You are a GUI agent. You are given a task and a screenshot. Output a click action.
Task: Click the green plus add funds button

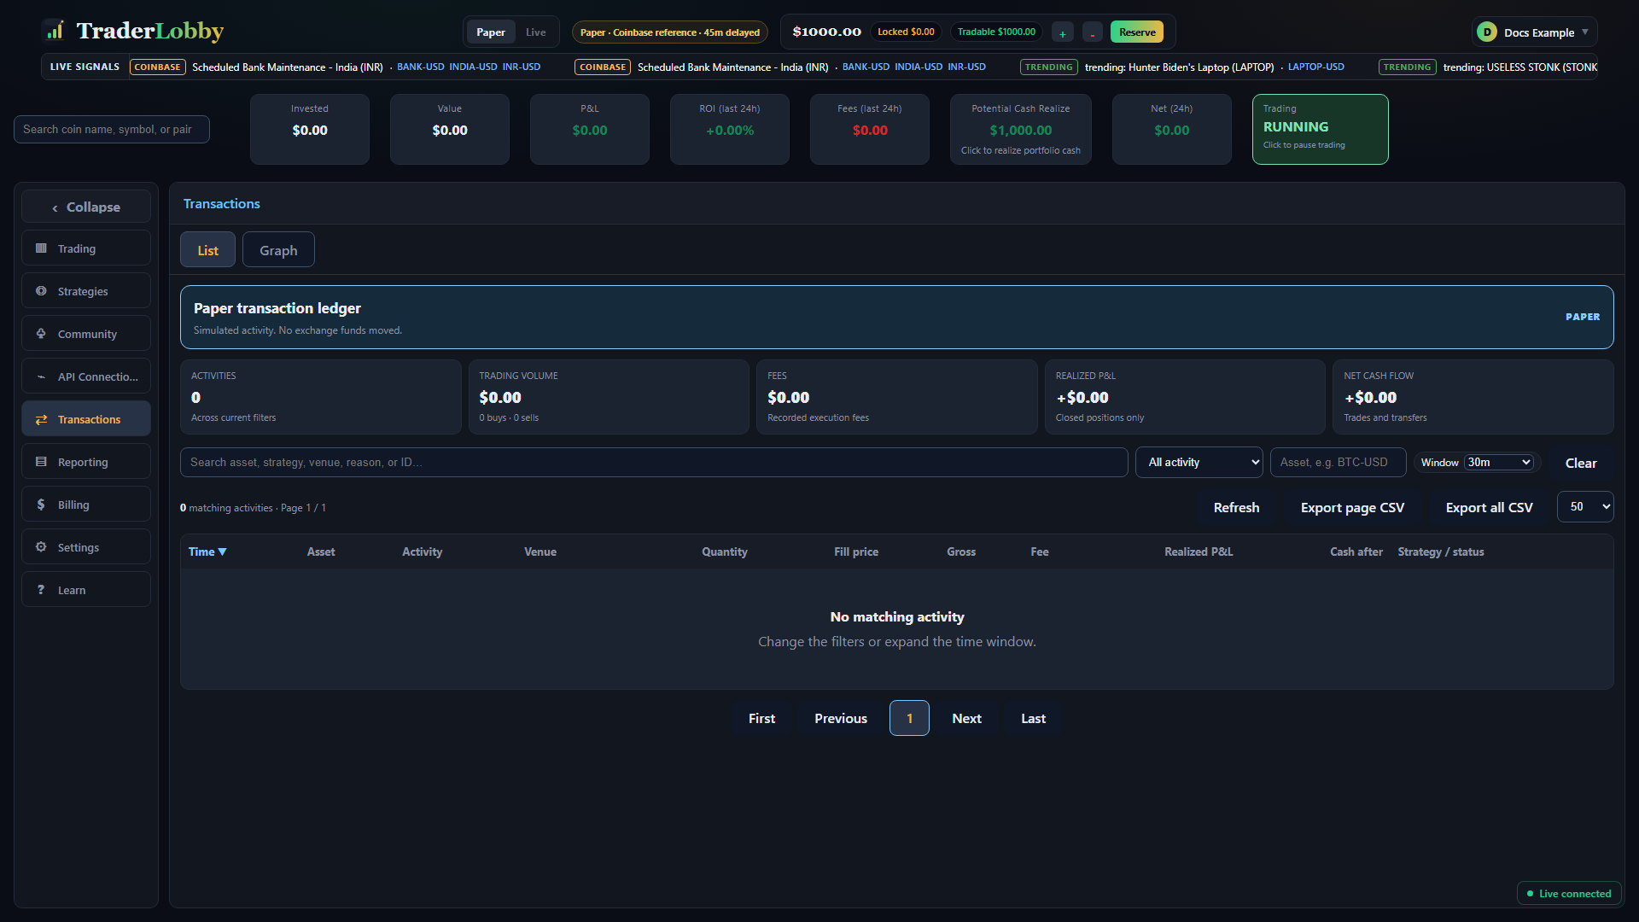coord(1063,32)
